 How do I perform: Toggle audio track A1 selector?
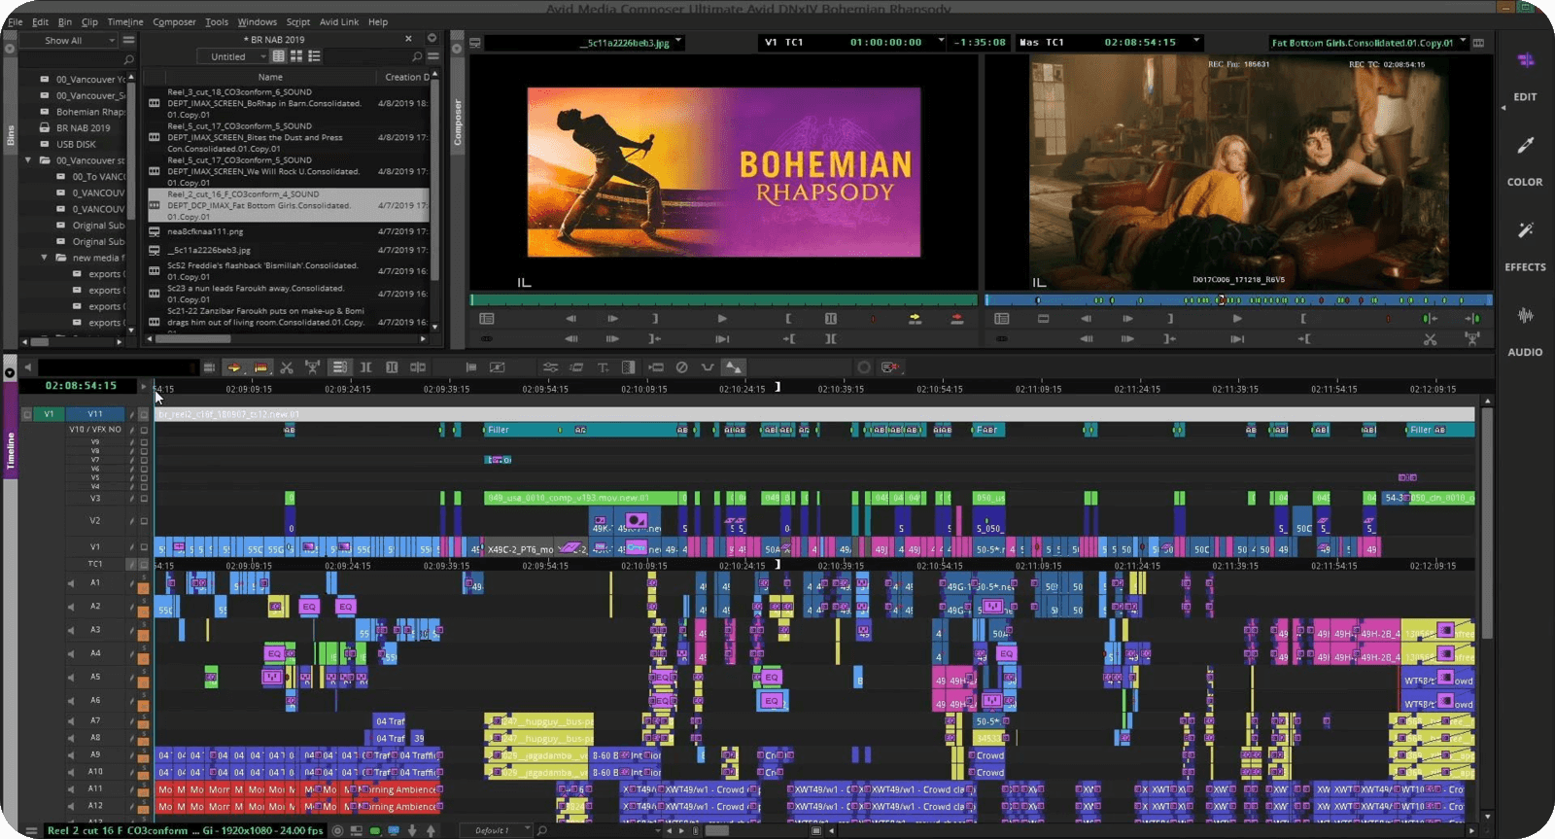point(95,582)
